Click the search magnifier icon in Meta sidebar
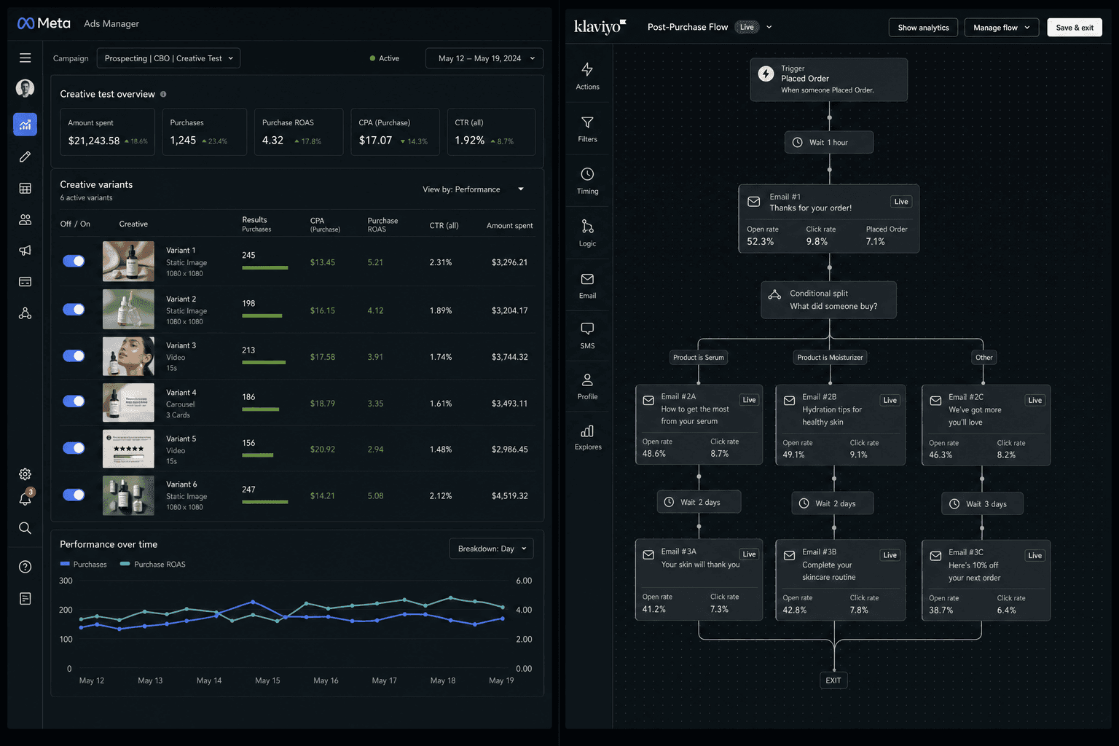1119x746 pixels. [x=25, y=528]
